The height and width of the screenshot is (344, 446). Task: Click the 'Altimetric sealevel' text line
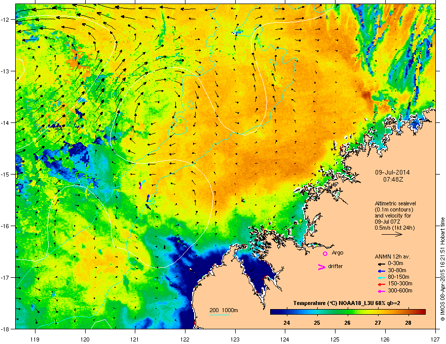tap(395, 203)
